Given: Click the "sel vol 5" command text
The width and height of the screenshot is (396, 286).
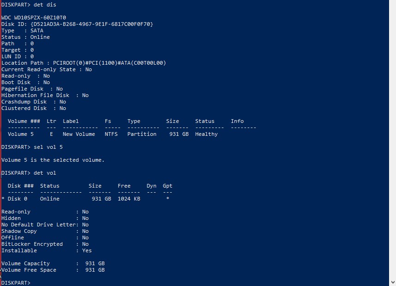Looking at the screenshot, I should coord(48,147).
